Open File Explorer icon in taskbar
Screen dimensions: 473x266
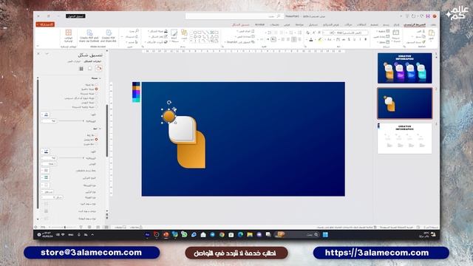point(250,235)
